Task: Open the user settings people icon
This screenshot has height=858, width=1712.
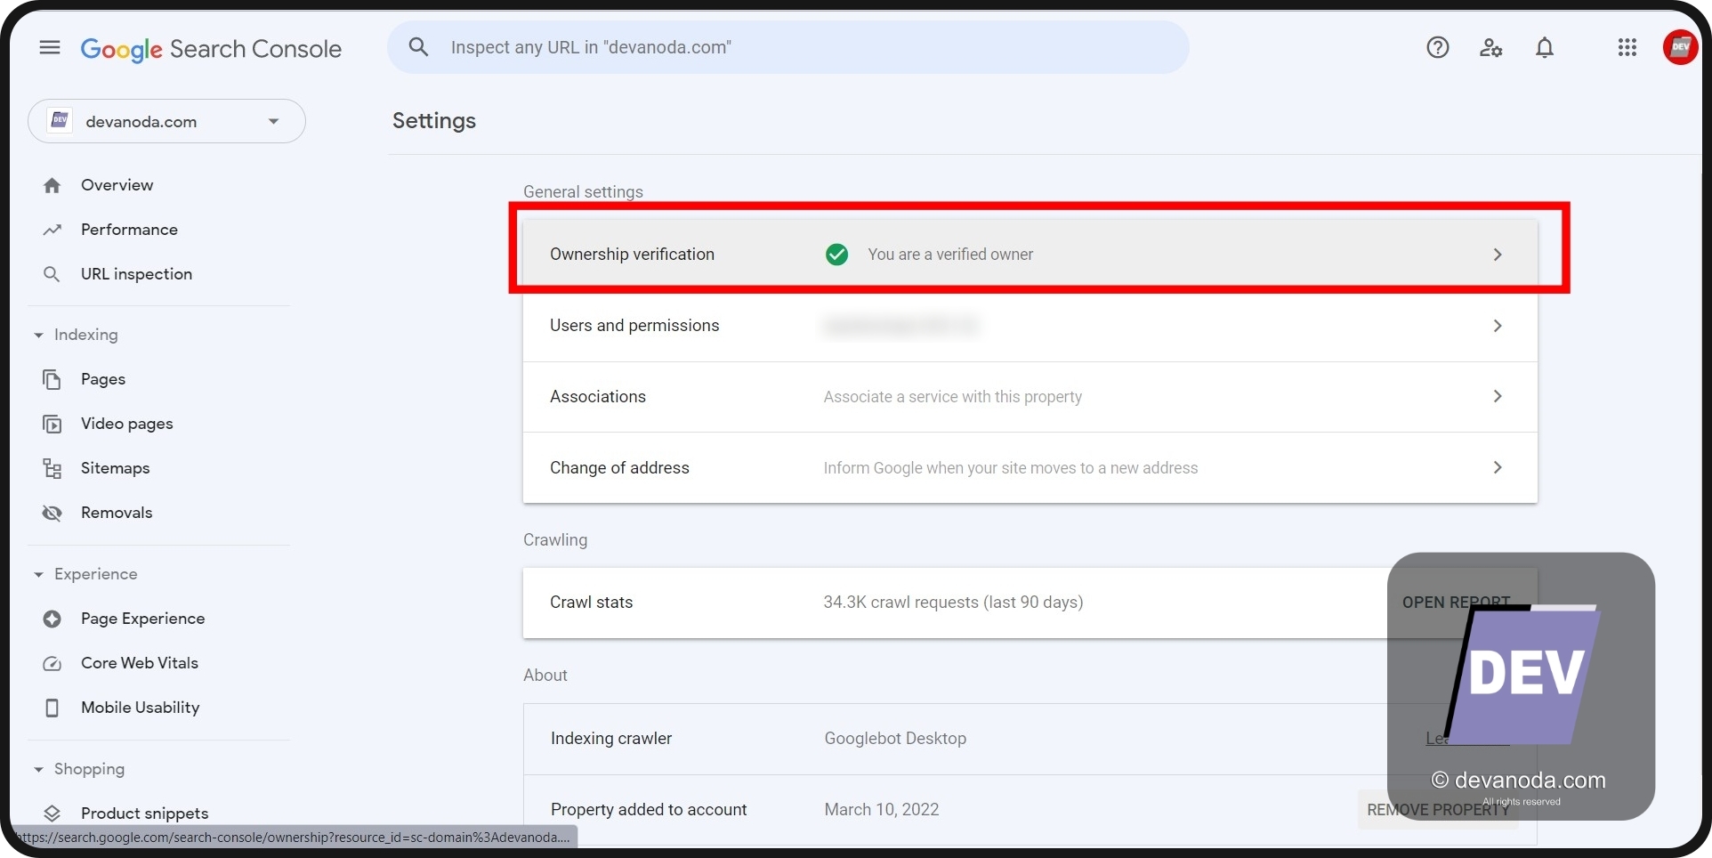Action: click(x=1491, y=47)
